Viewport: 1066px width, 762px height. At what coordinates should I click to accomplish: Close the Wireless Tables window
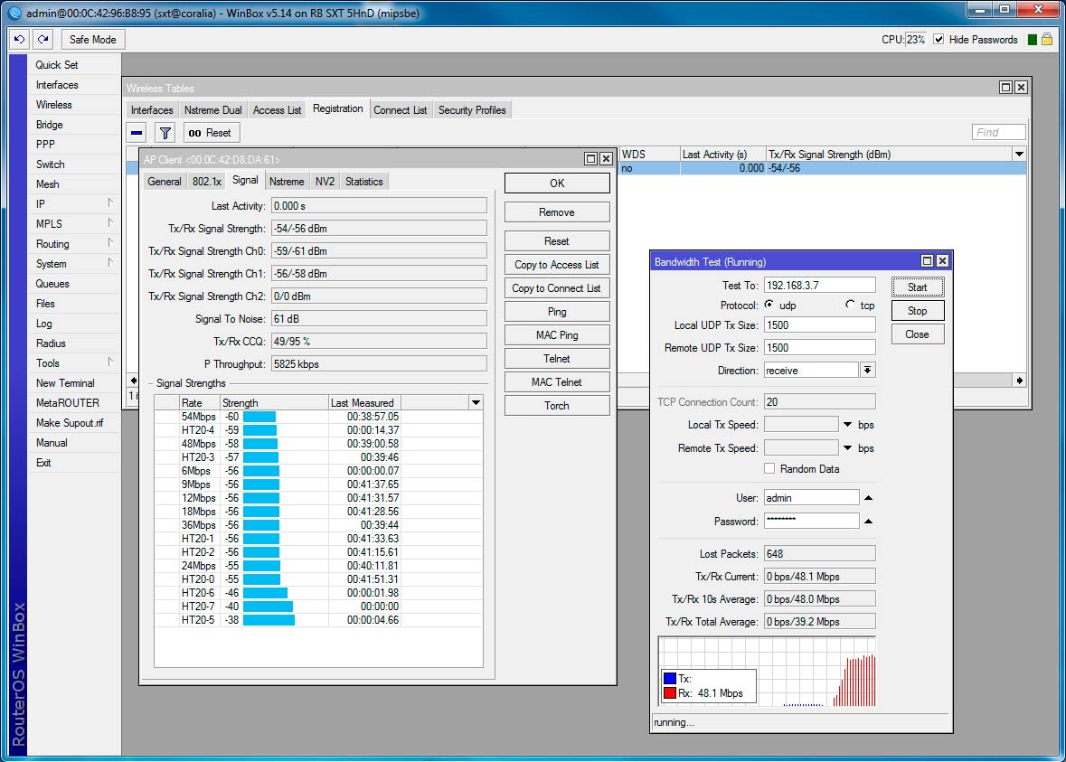pos(1021,87)
